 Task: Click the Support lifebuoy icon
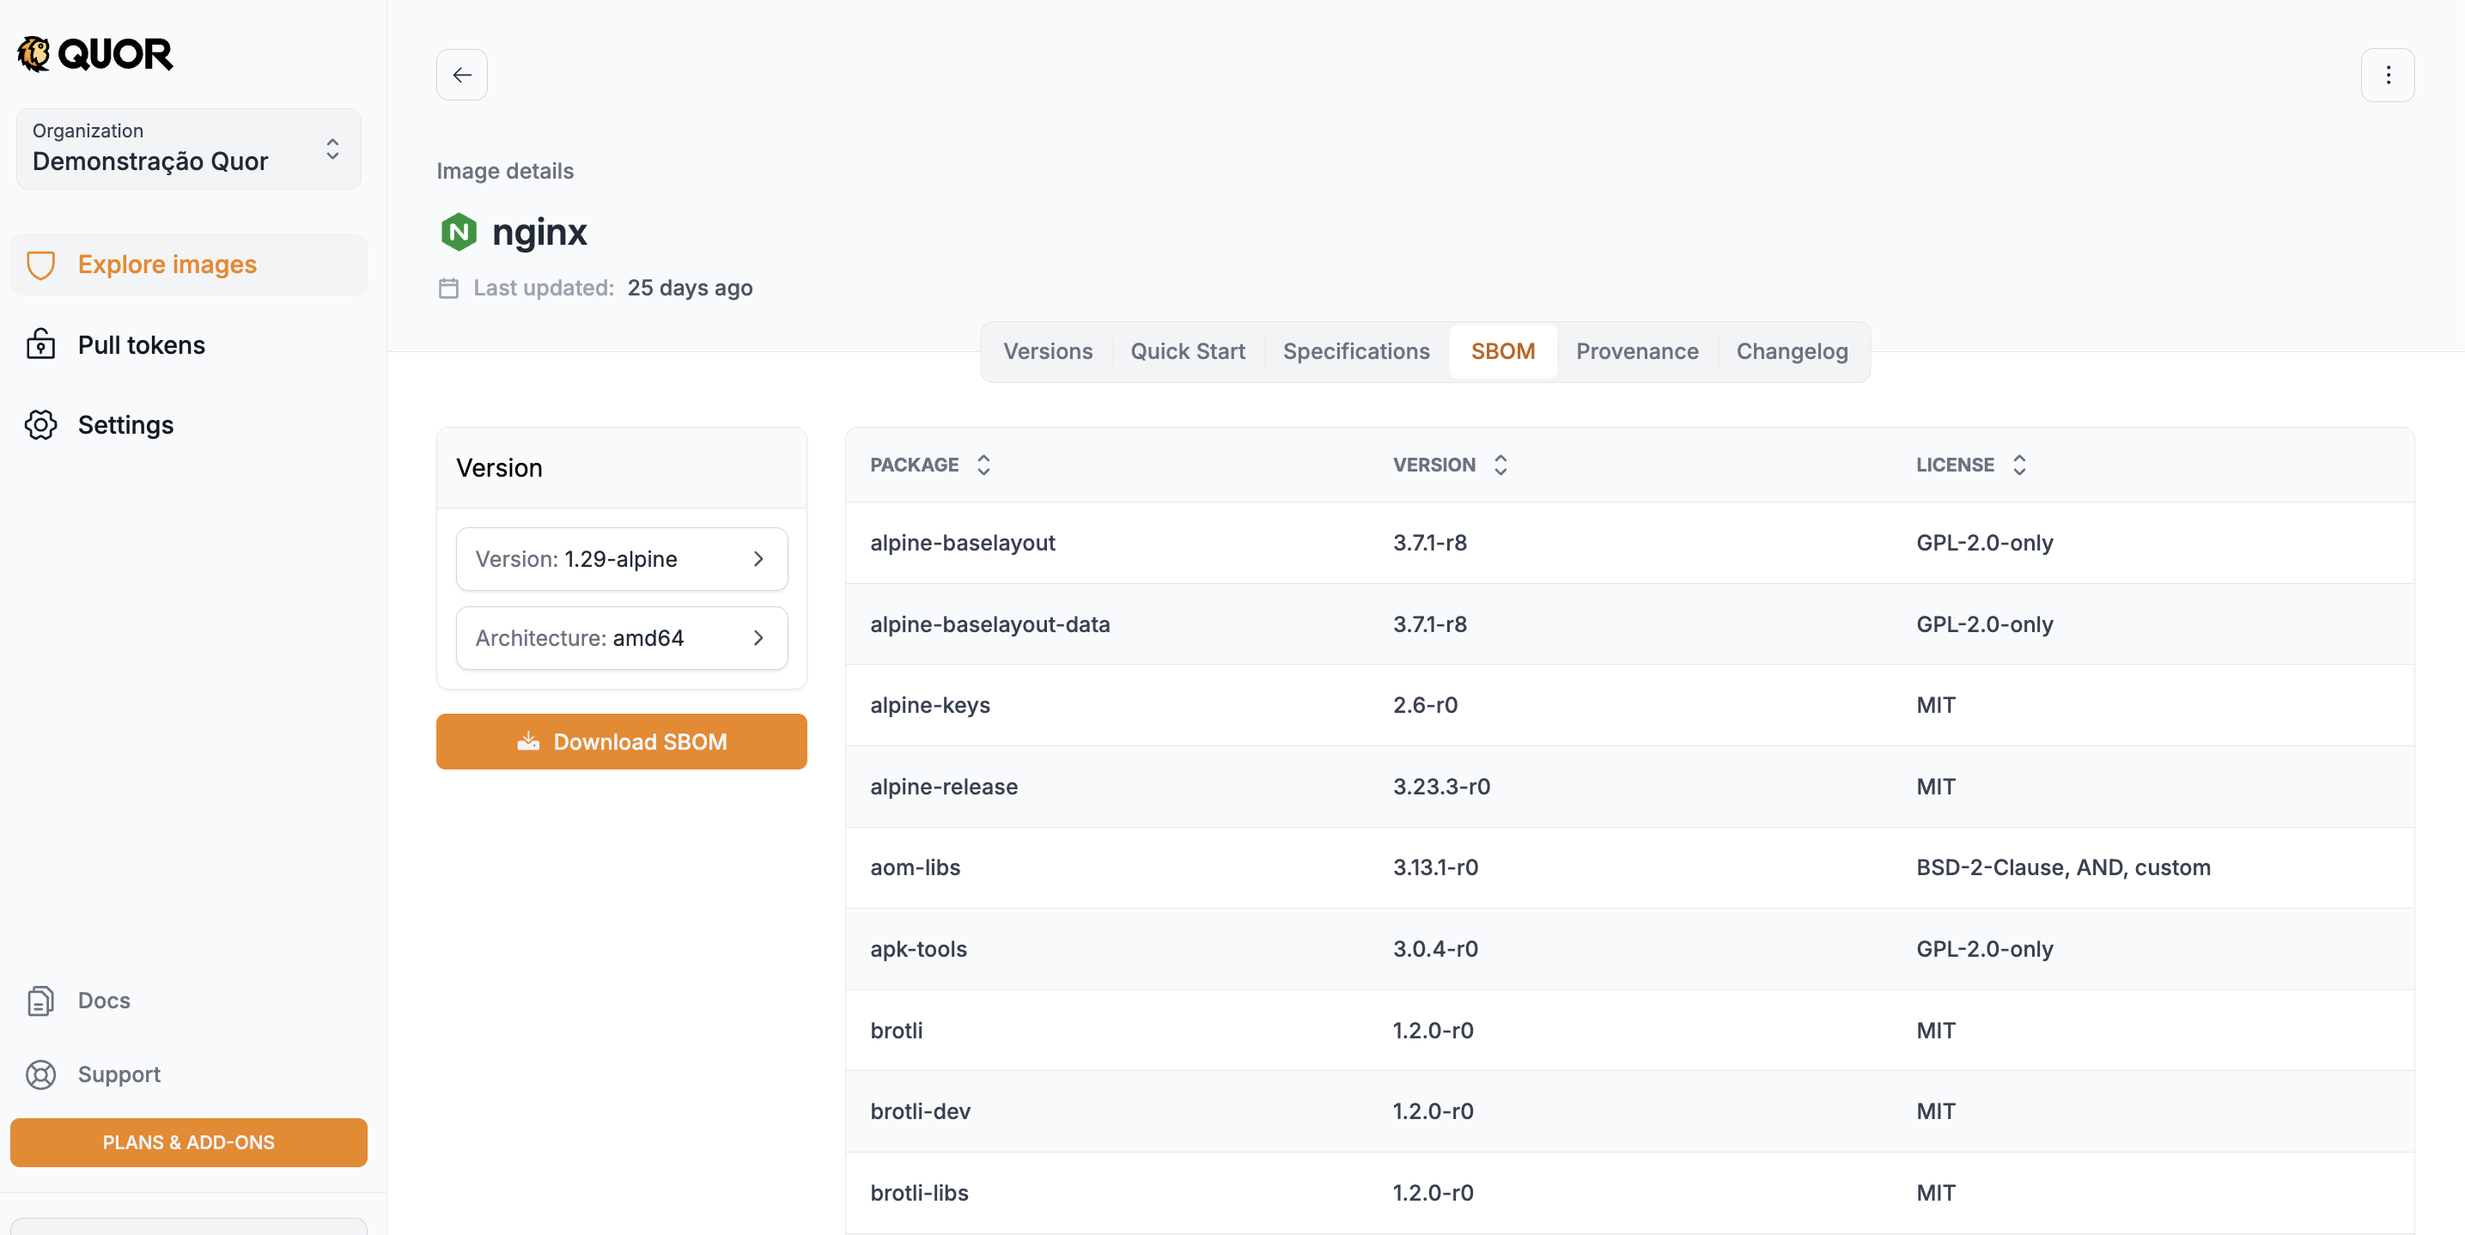[x=41, y=1074]
